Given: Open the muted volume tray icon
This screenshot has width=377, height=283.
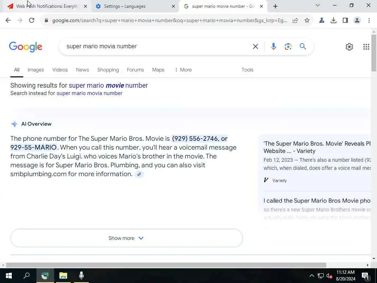Looking at the screenshot, I should tap(330, 276).
